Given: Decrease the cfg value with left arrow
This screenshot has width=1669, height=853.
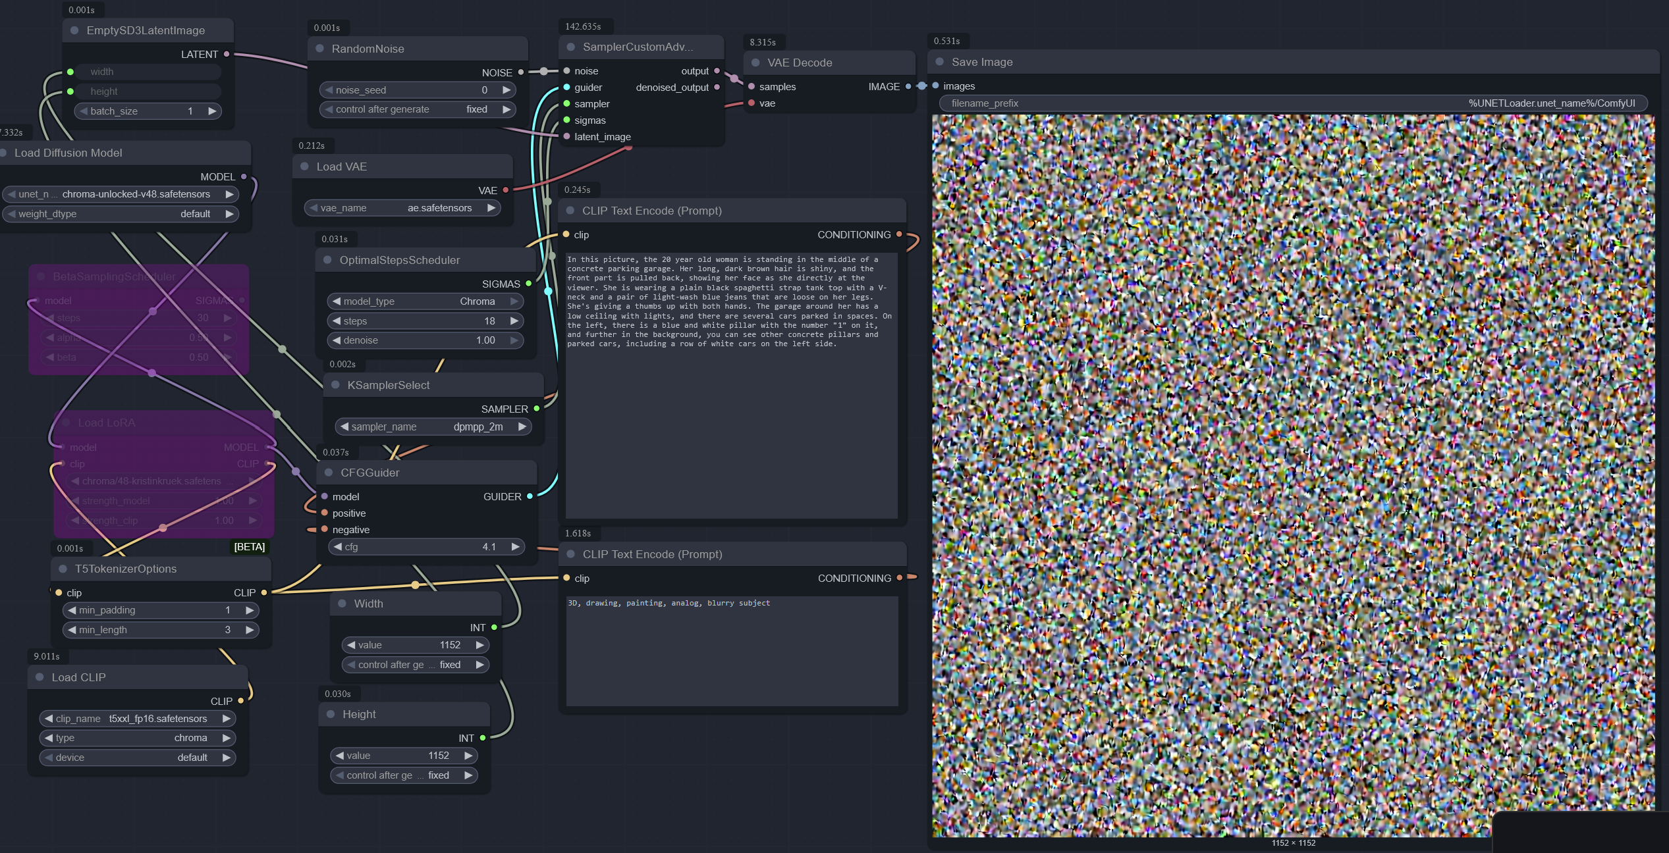Looking at the screenshot, I should (338, 547).
